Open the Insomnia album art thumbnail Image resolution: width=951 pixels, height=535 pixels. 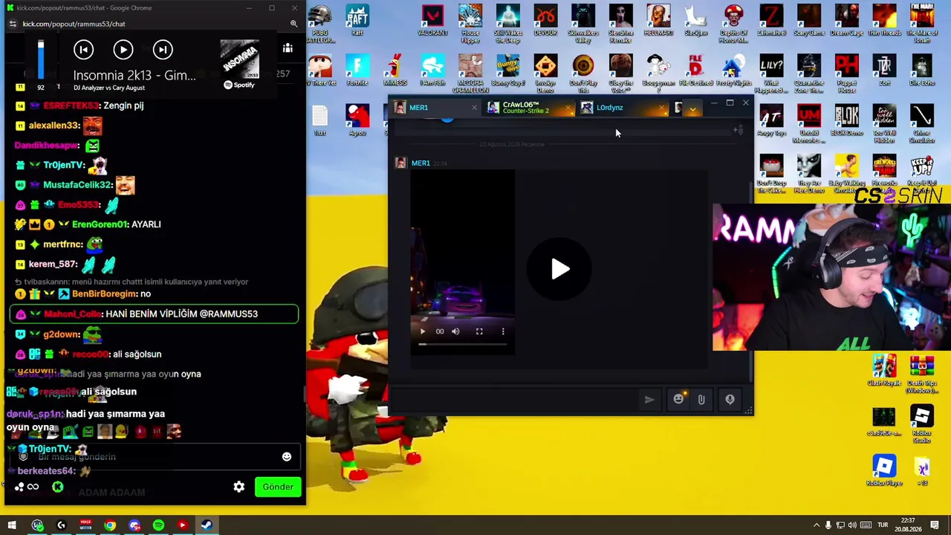(x=239, y=59)
